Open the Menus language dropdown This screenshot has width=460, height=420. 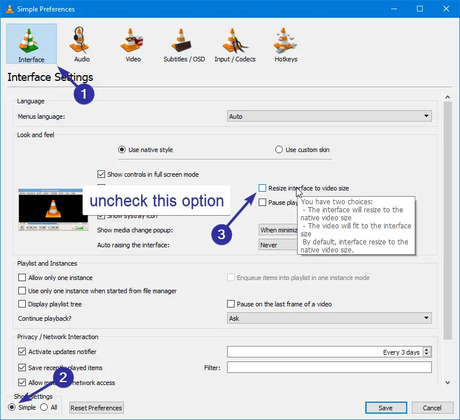click(x=329, y=115)
